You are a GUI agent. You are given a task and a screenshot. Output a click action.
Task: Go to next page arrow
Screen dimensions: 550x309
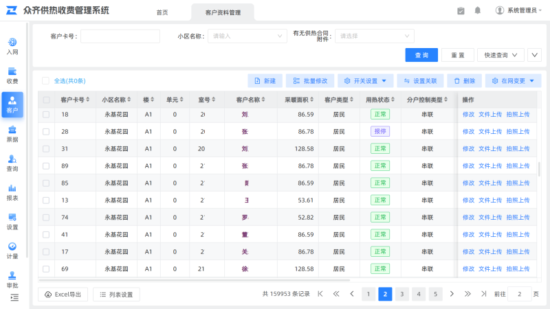pos(452,294)
